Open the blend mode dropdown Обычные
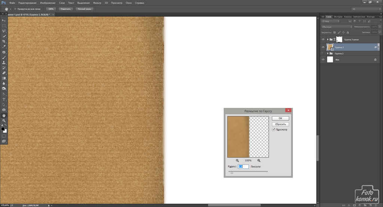The width and height of the screenshot is (383, 207). (337, 27)
